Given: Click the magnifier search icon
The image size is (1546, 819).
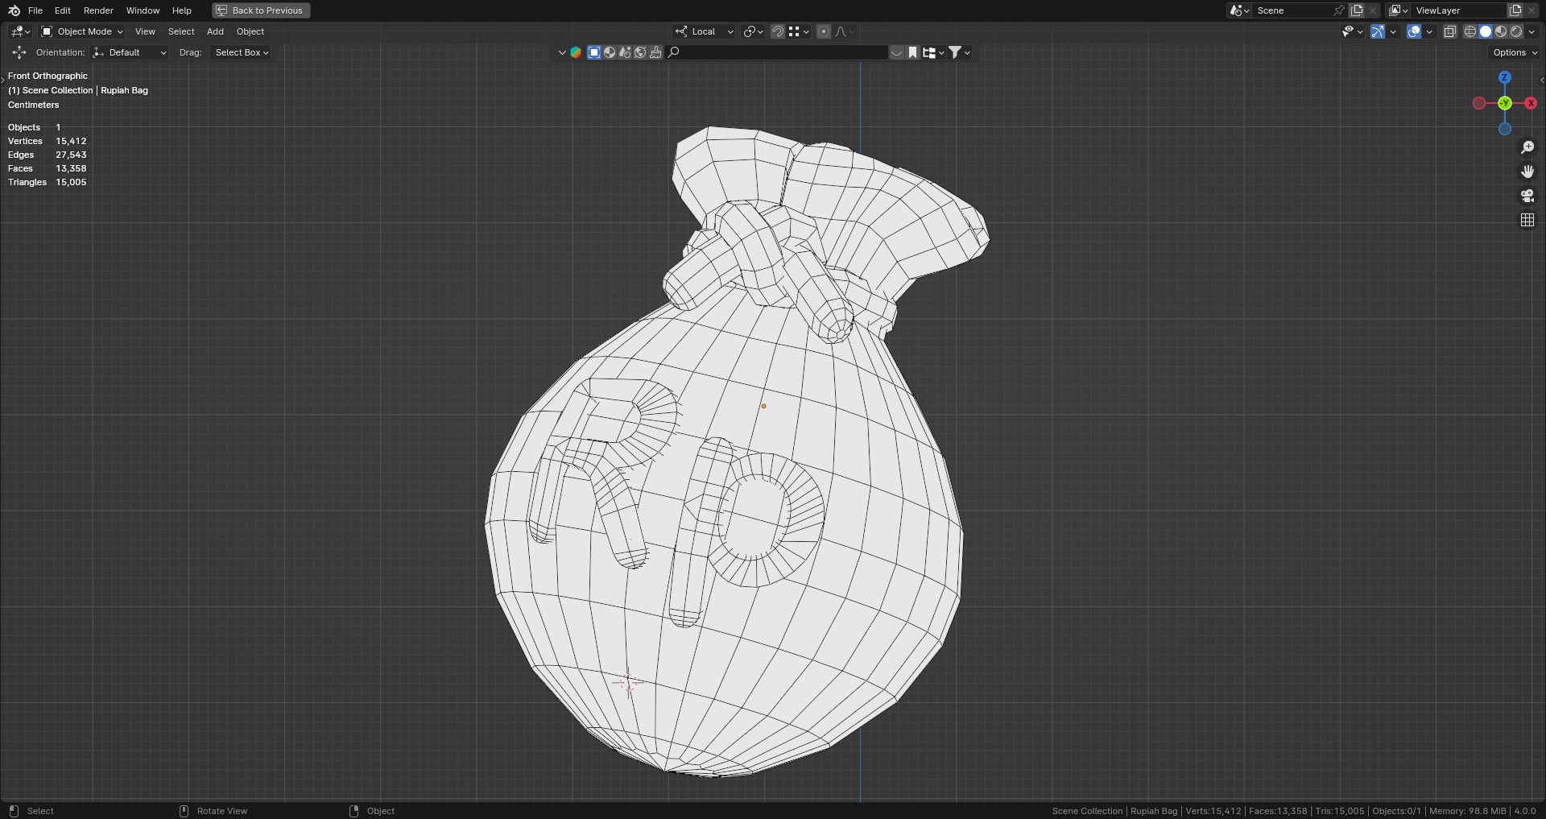Looking at the screenshot, I should tap(674, 52).
